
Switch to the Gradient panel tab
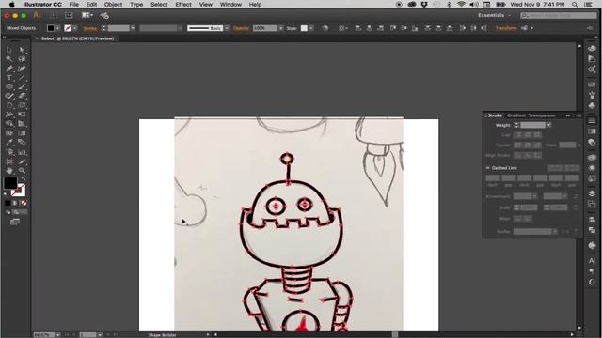[x=516, y=115]
